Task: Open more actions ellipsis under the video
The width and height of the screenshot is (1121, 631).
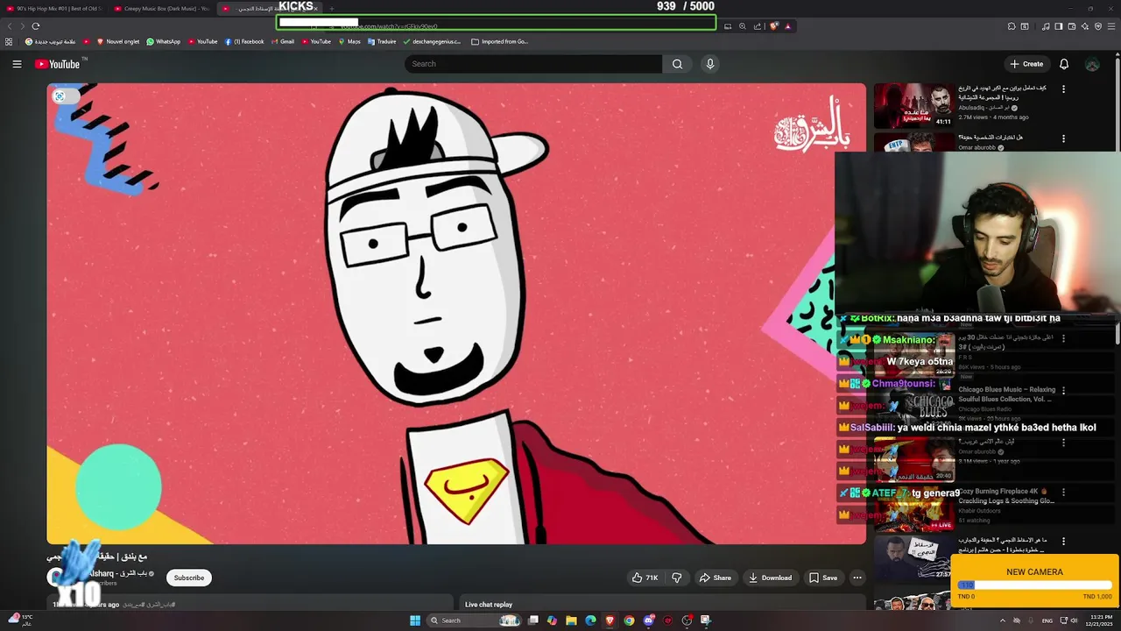Action: point(857,578)
